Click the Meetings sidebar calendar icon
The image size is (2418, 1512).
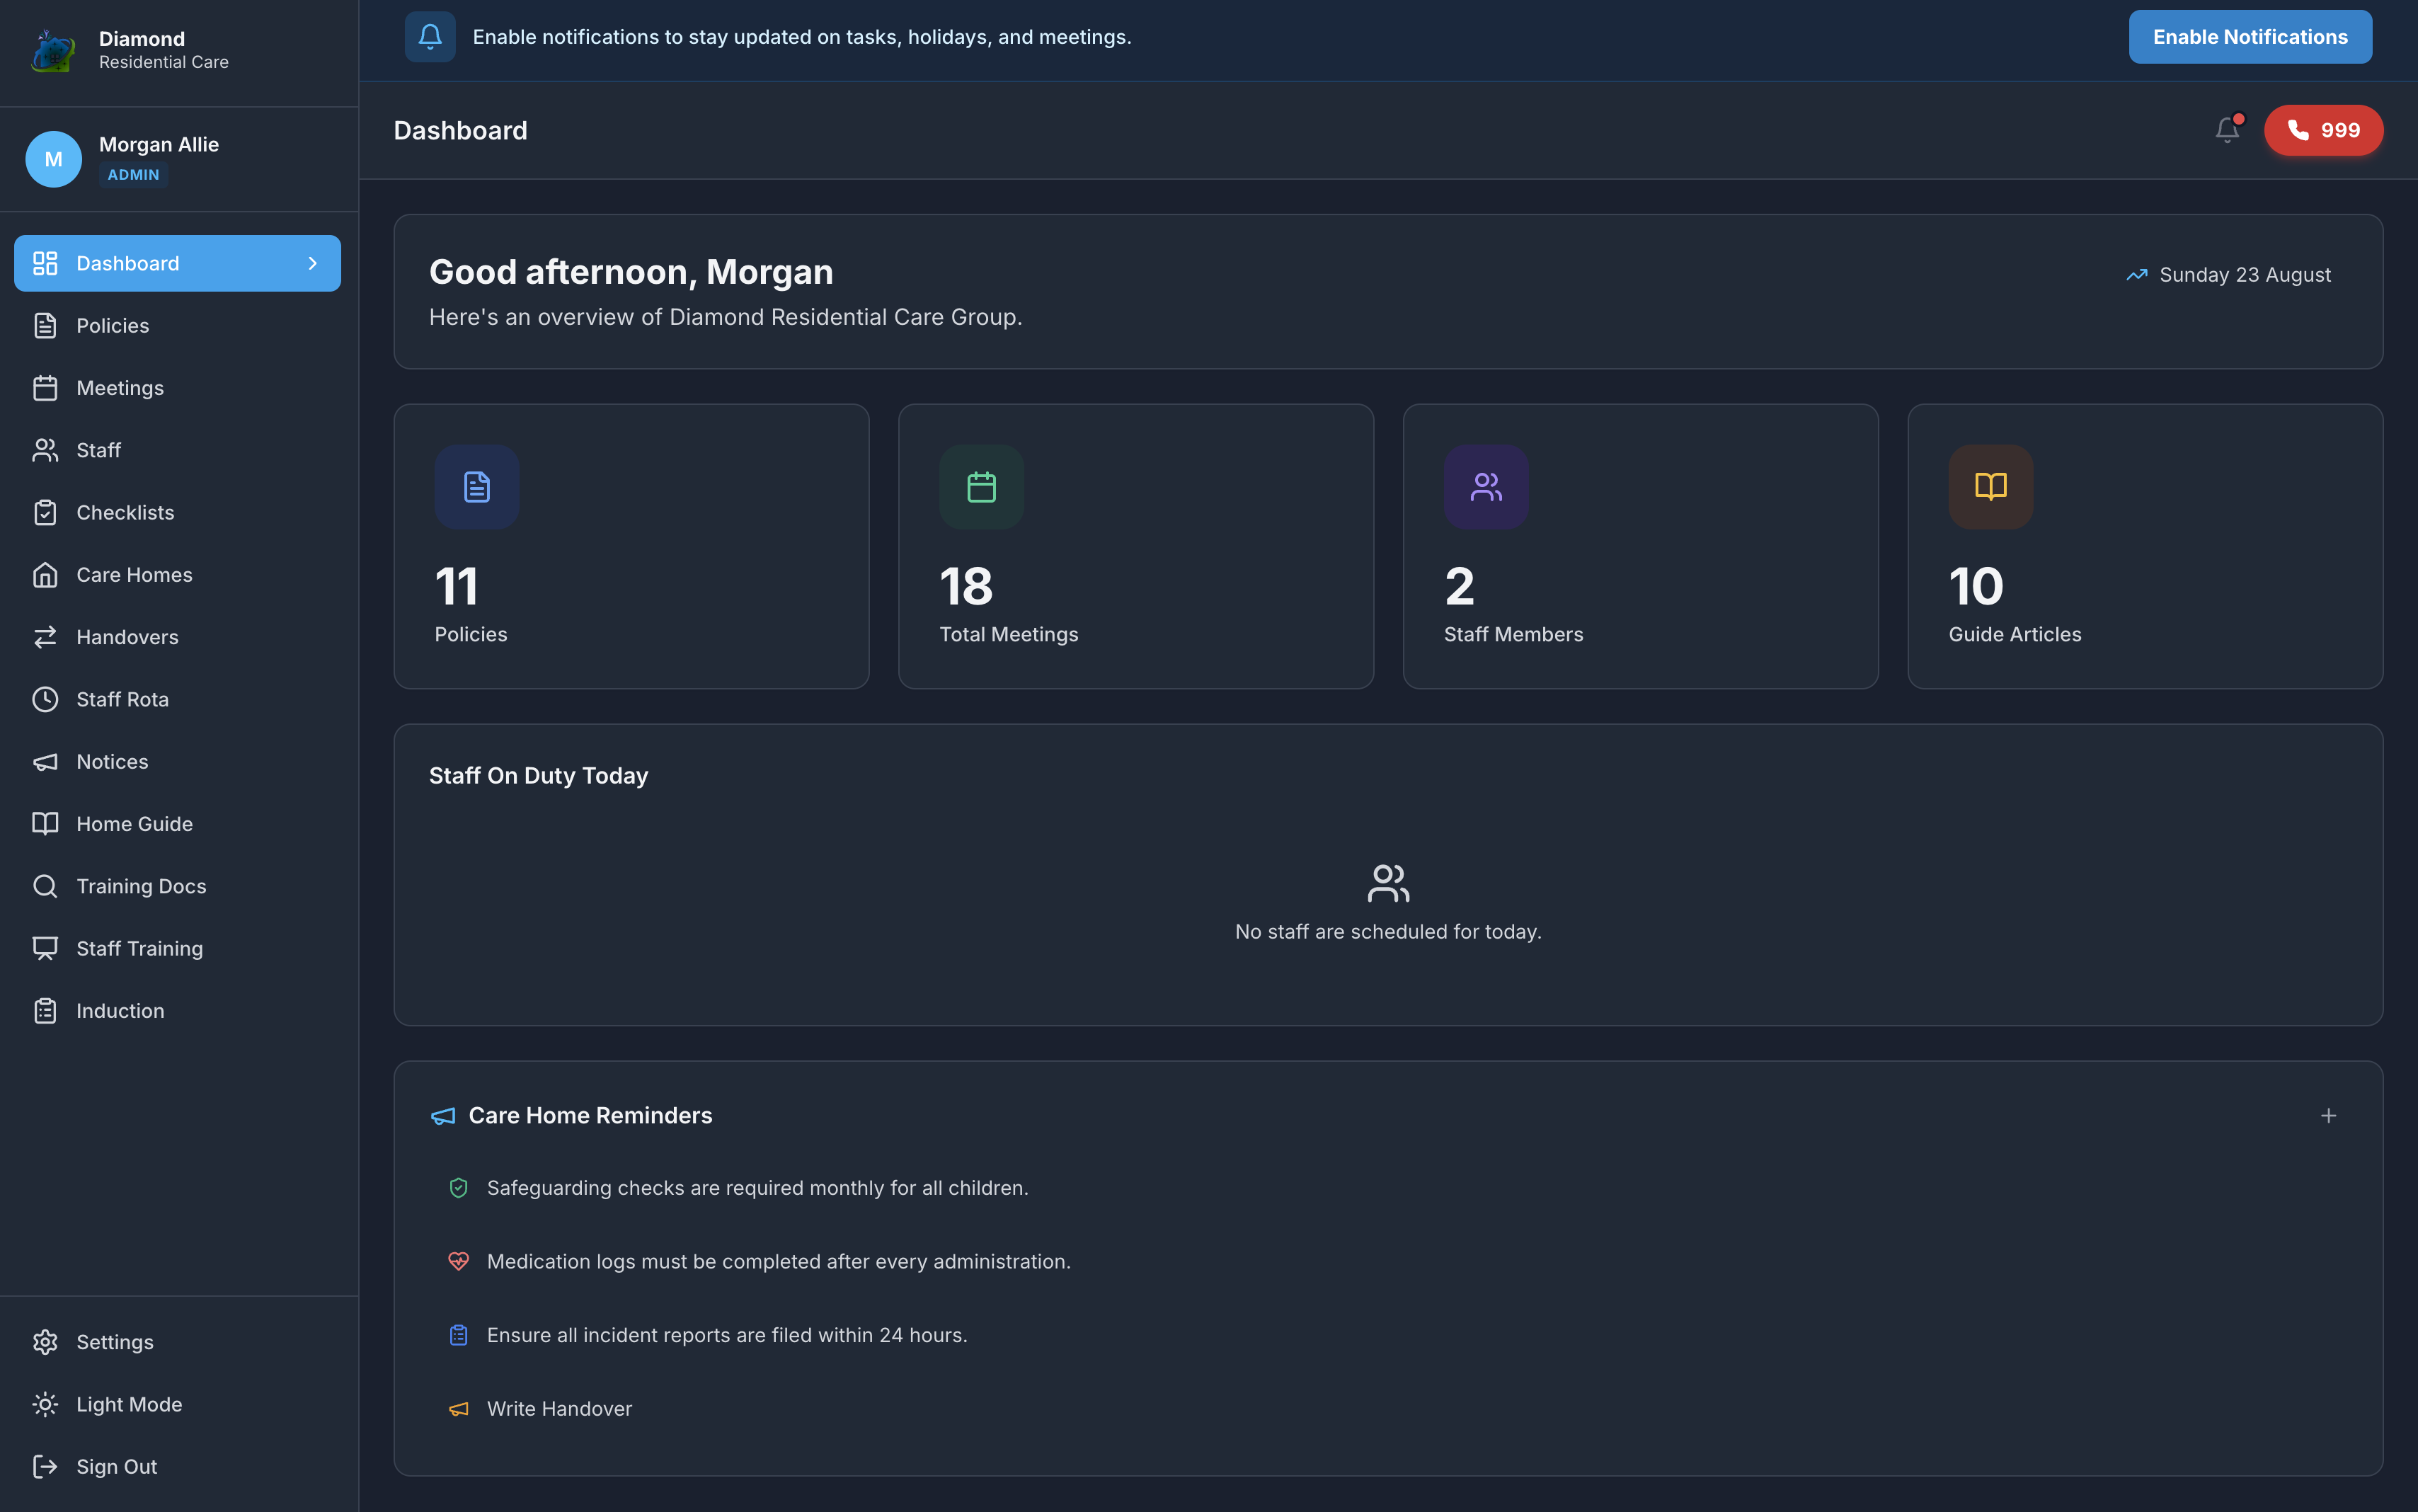[x=45, y=388]
